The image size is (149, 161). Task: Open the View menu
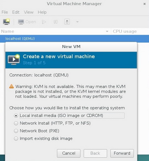coord(29,12)
